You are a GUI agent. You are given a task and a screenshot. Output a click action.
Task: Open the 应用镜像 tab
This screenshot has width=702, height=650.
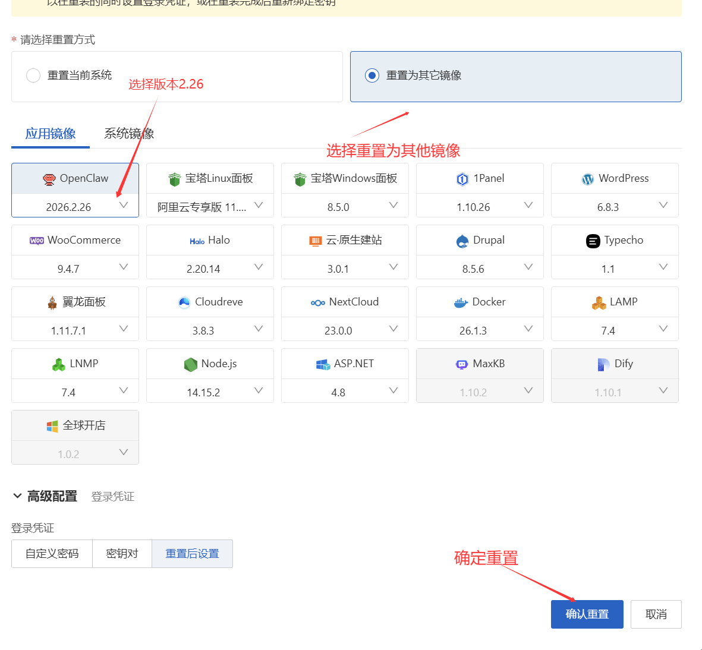coord(50,133)
